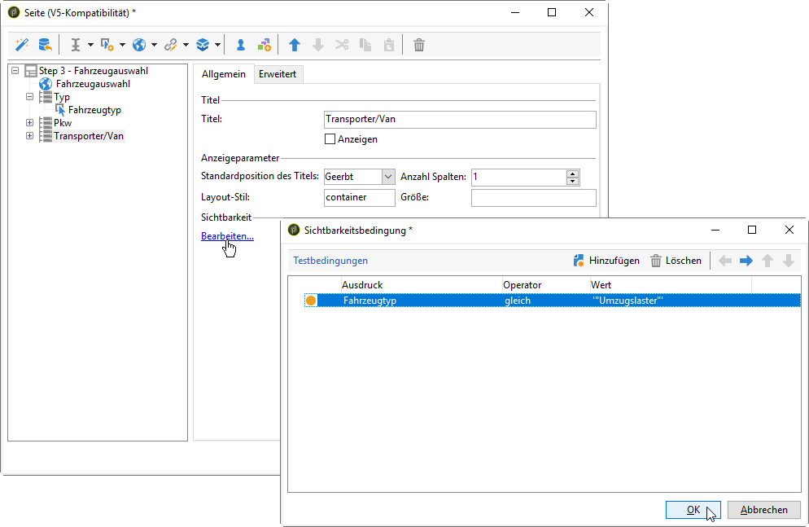Click the 'Umzugslaster' value cell
Image resolution: width=809 pixels, height=527 pixels.
pyautogui.click(x=628, y=301)
